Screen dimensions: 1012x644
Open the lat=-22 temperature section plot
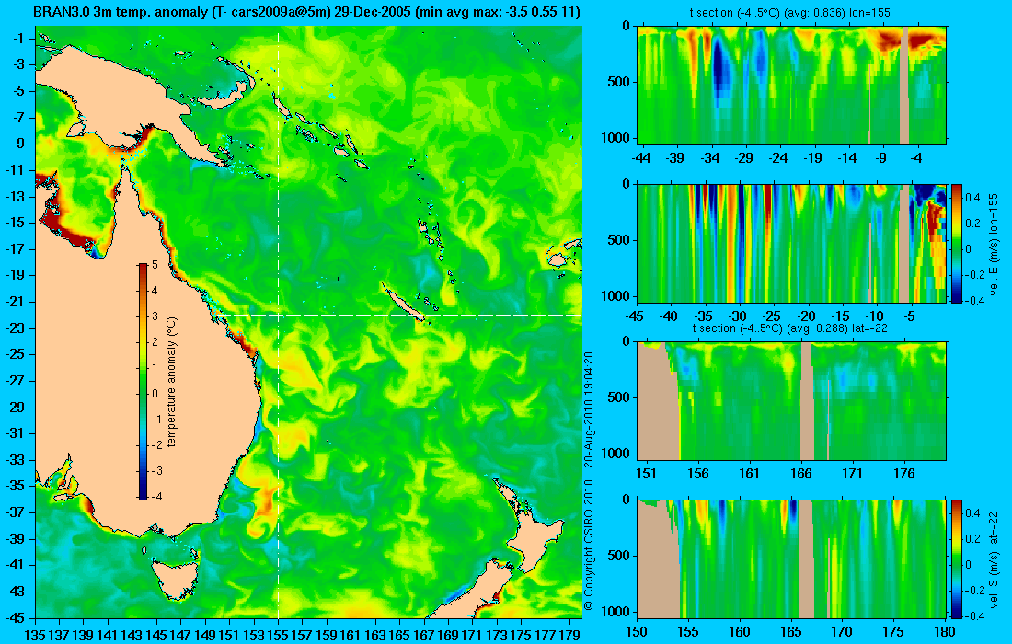click(x=791, y=401)
